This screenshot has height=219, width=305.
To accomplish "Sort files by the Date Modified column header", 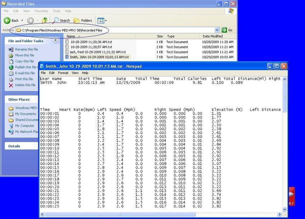I will [218, 36].
